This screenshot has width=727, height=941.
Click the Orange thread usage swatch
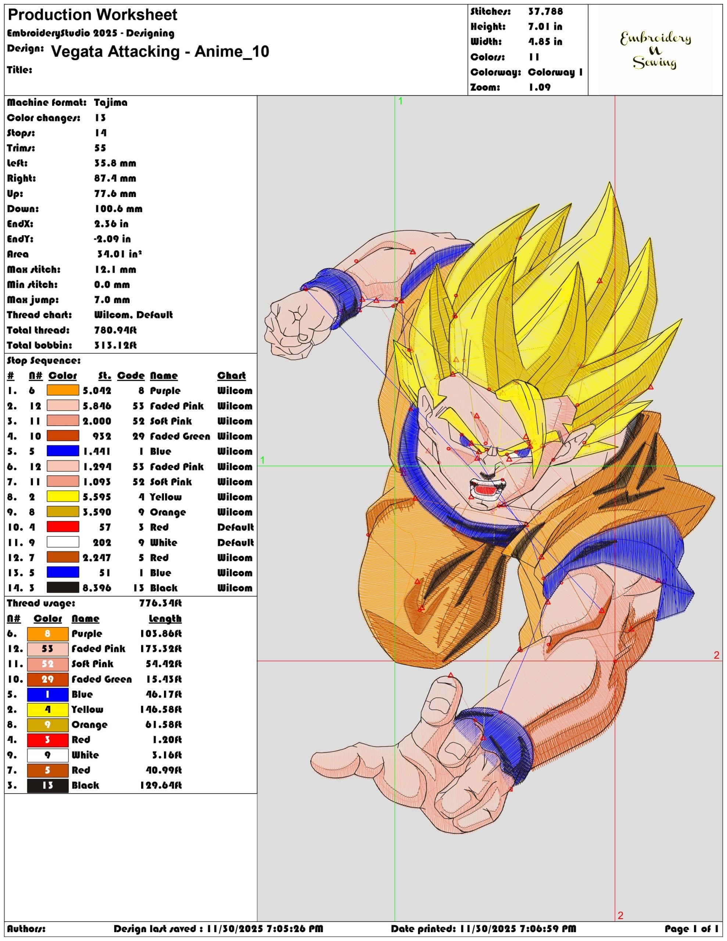click(x=48, y=725)
